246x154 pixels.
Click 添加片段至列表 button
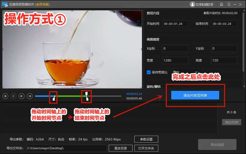(x=195, y=95)
